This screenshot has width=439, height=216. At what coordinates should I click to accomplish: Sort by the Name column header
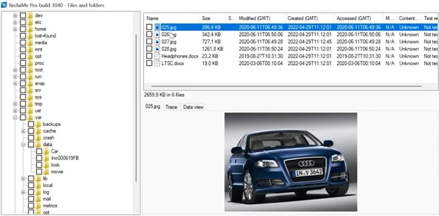point(172,18)
